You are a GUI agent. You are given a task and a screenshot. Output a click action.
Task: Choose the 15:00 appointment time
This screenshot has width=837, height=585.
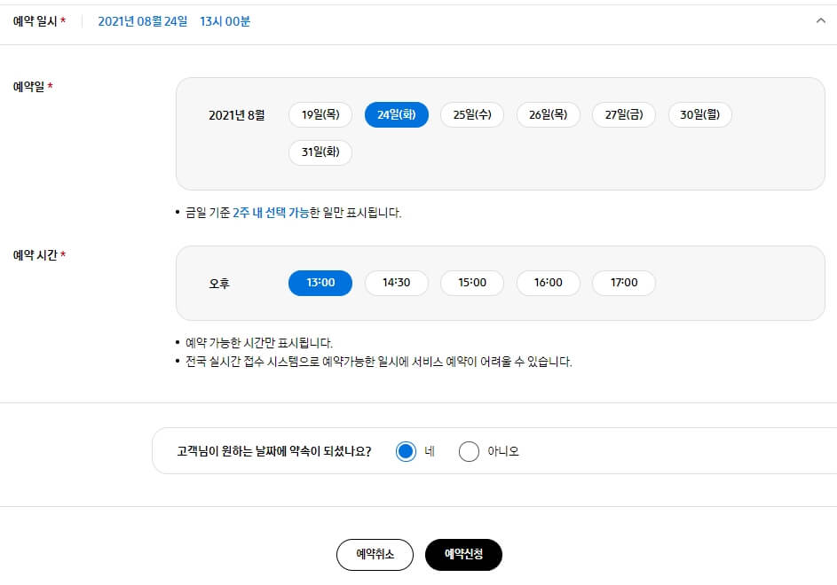tap(471, 282)
